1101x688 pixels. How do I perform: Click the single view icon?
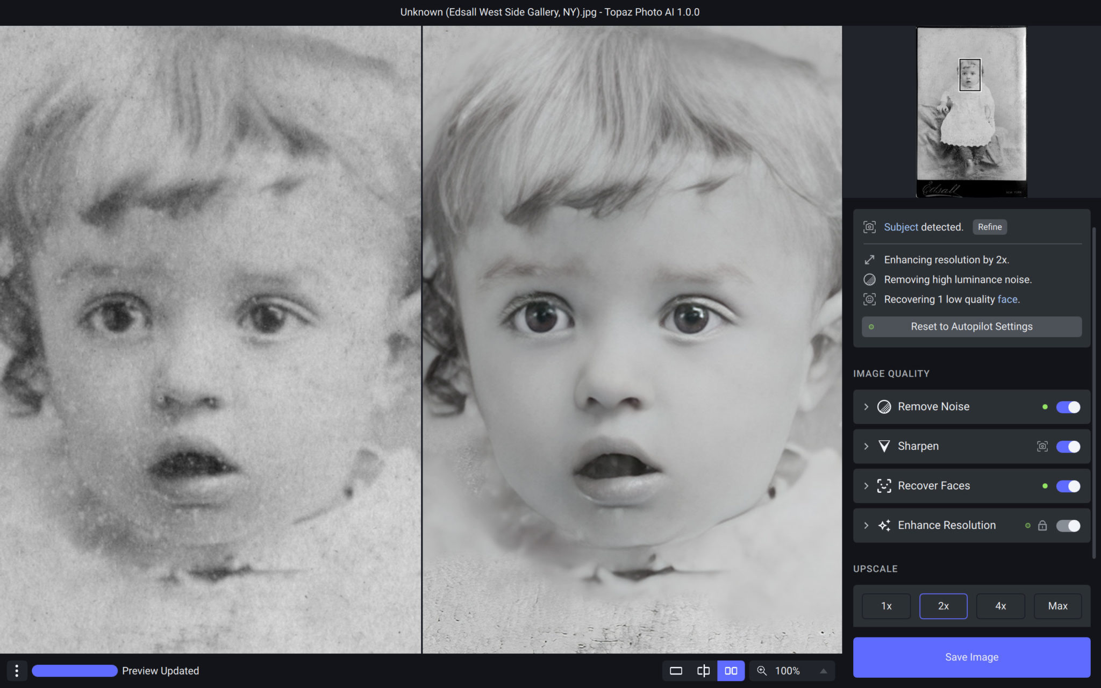[x=676, y=671]
